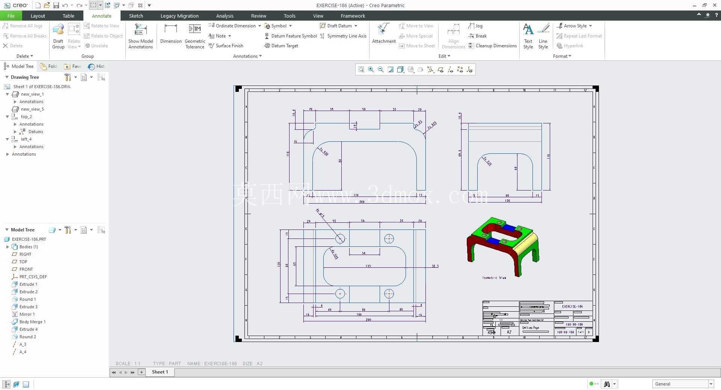This screenshot has width=721, height=390.
Task: Toggle the browser icon in status bar
Action: coord(16,384)
